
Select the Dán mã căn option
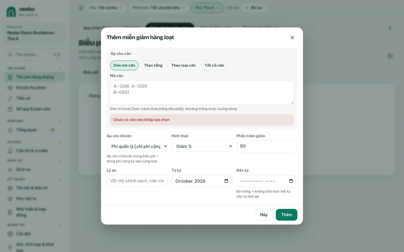click(124, 65)
